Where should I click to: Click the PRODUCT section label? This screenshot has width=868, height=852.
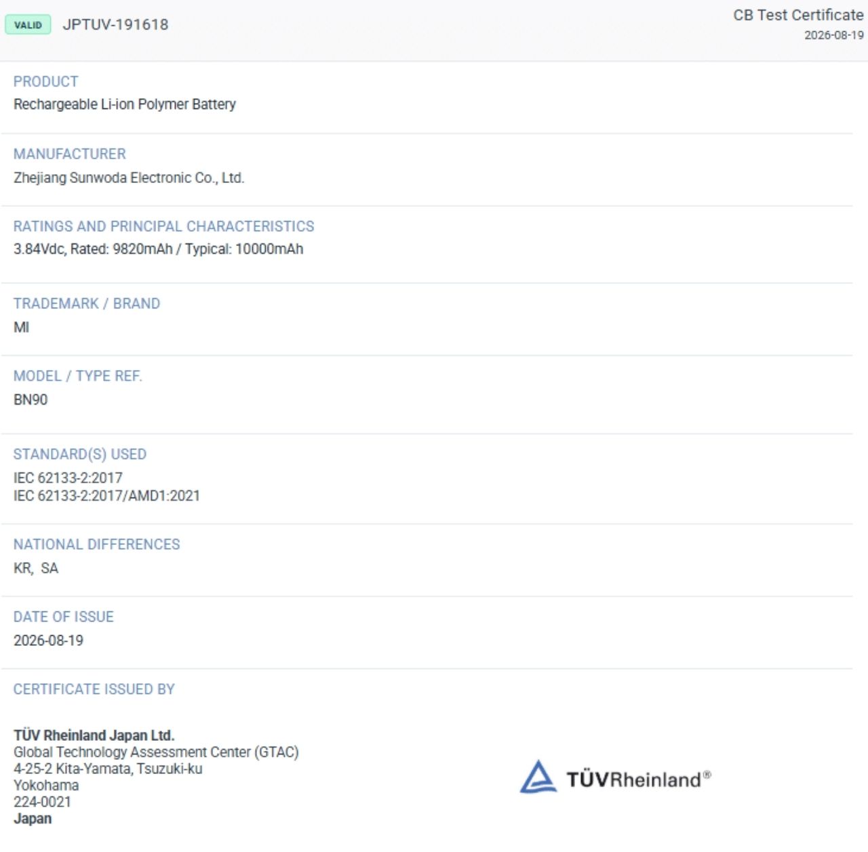coord(46,81)
